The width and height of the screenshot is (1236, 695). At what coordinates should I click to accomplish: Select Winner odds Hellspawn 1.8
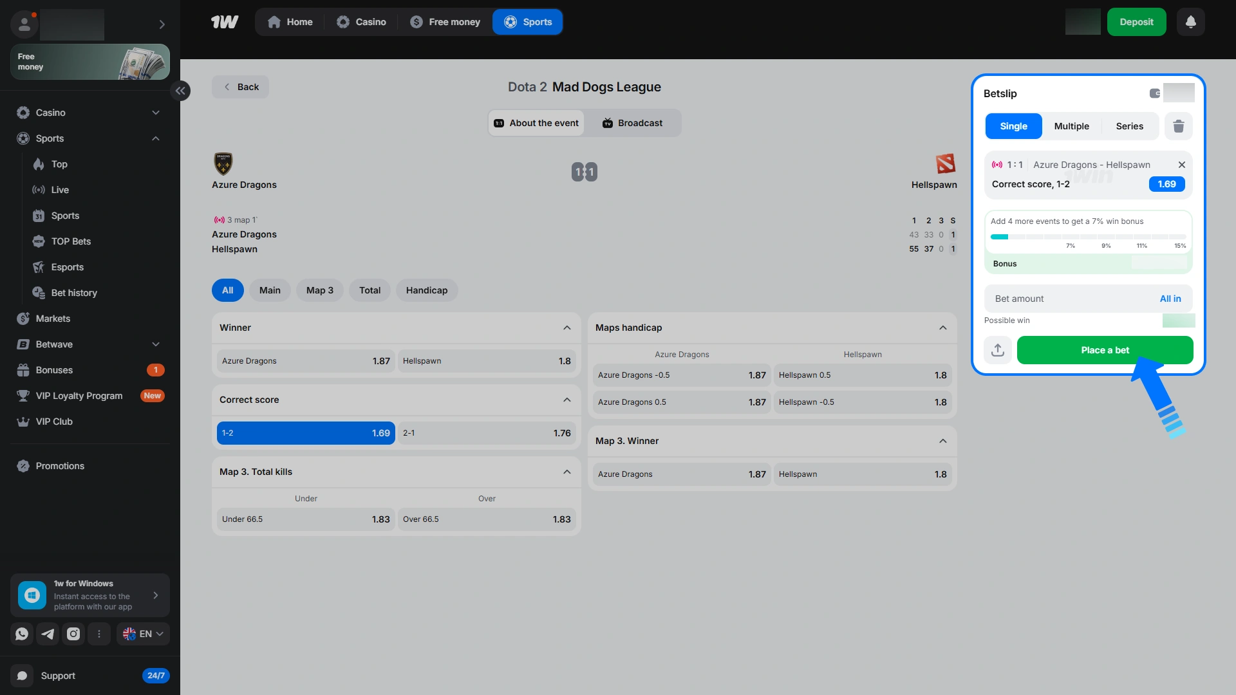487,361
